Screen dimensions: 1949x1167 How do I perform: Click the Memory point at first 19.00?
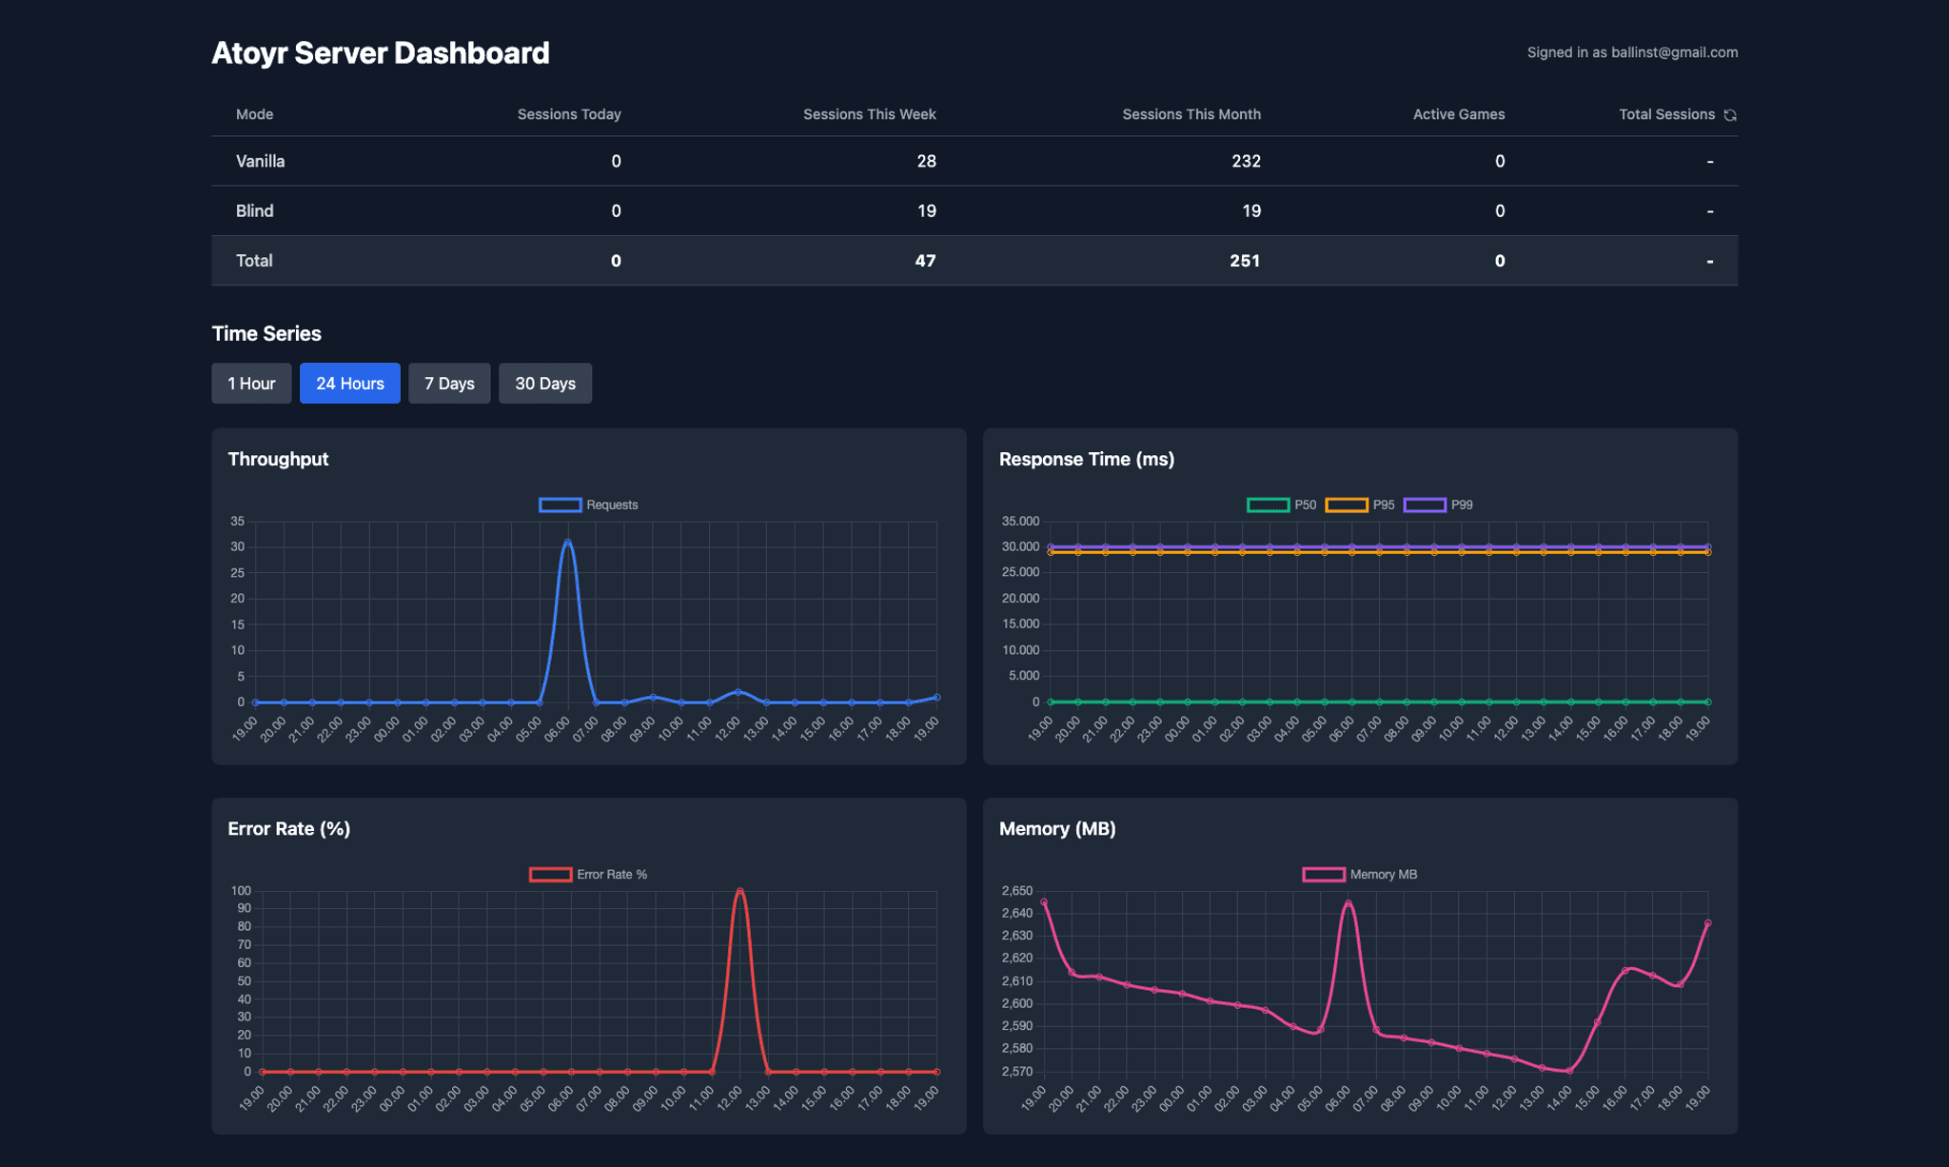(1044, 901)
